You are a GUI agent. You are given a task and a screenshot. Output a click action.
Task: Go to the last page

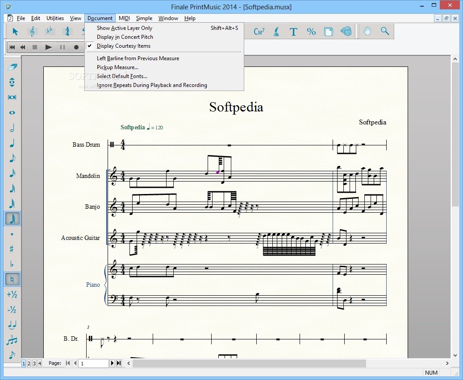pyautogui.click(x=119, y=363)
